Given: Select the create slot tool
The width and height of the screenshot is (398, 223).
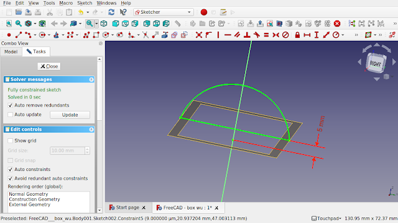Looking at the screenshot, I should (119, 35).
